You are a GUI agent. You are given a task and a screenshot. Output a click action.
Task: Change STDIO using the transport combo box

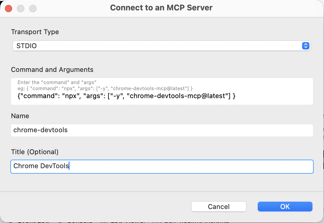(x=162, y=45)
